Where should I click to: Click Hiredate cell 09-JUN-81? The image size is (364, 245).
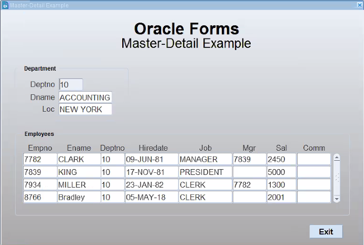[152, 159]
